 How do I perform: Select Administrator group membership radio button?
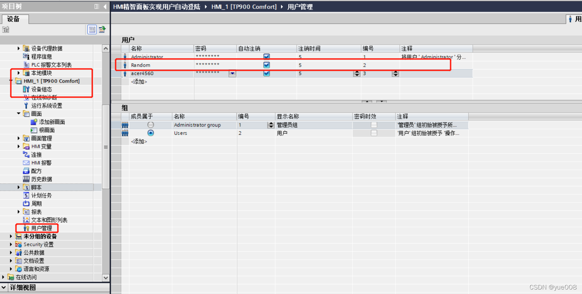coord(150,125)
